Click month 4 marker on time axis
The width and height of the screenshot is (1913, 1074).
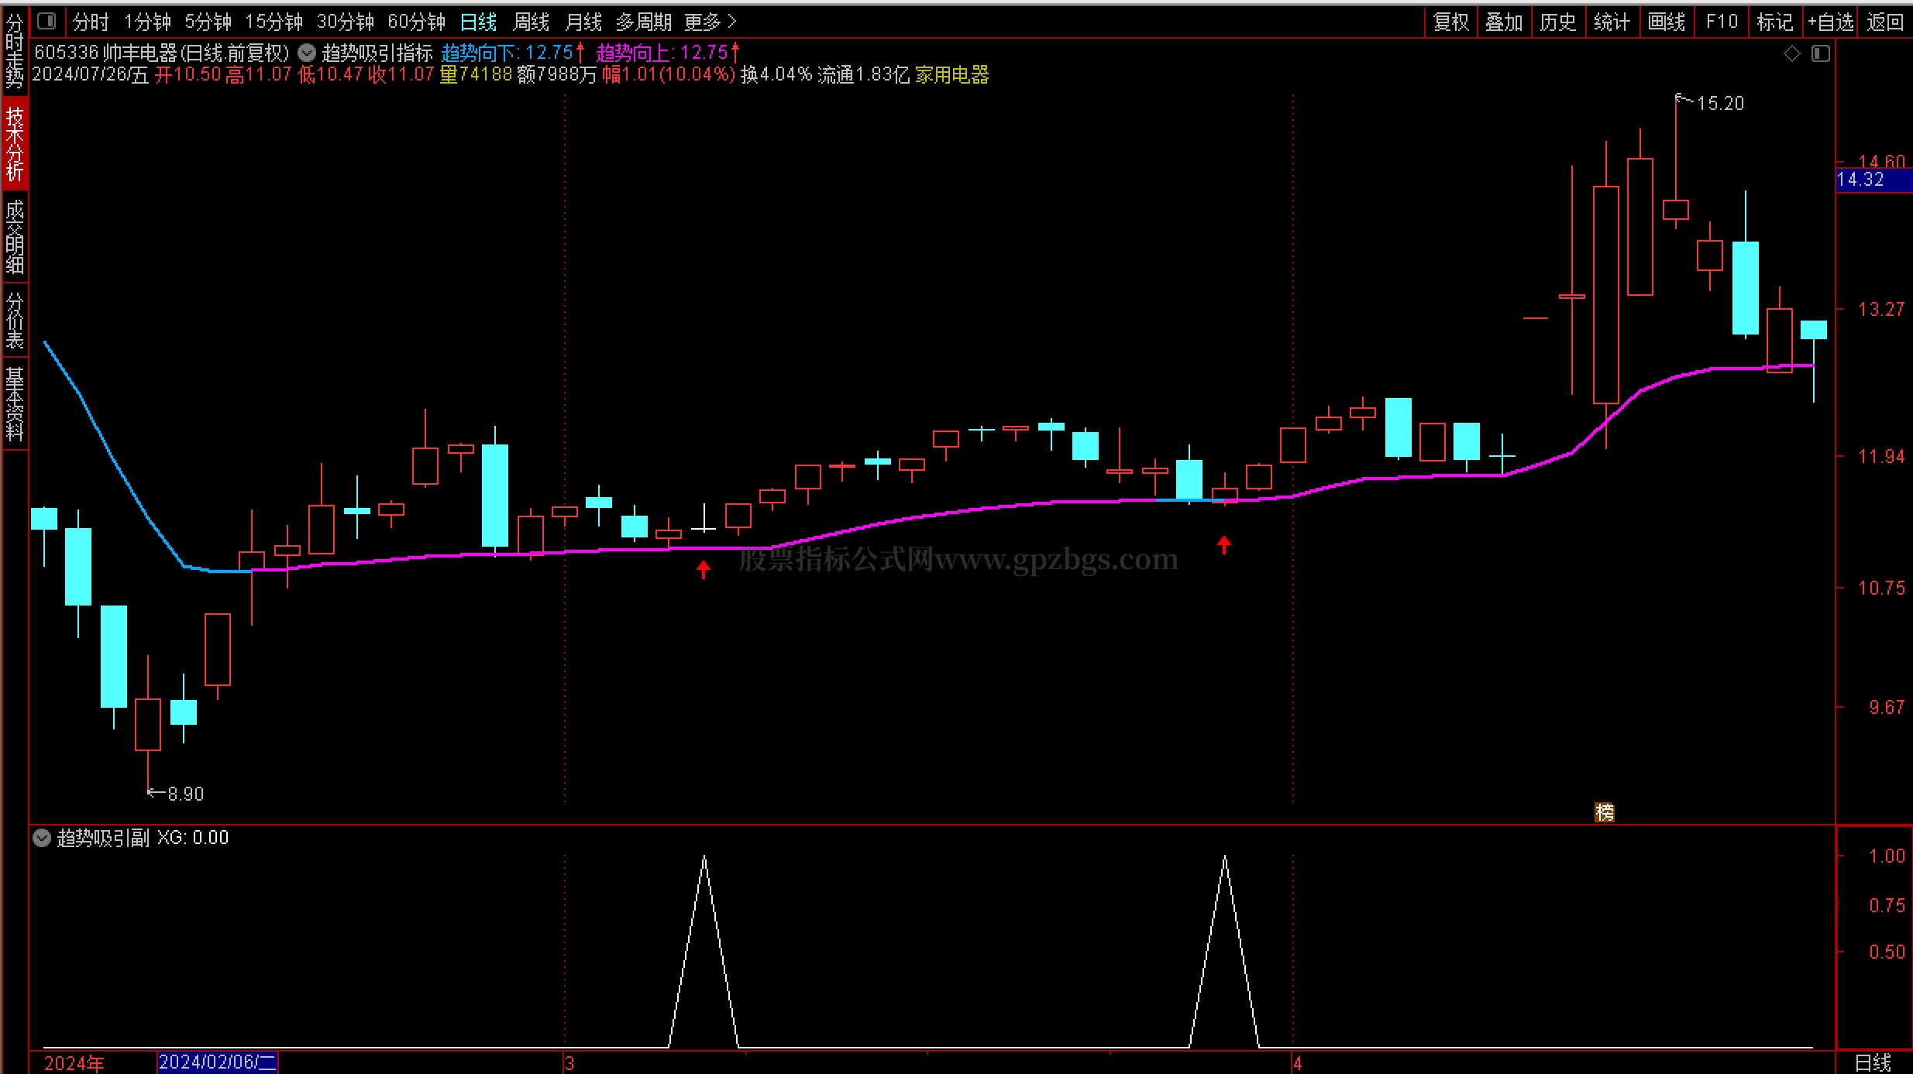tap(1297, 1063)
